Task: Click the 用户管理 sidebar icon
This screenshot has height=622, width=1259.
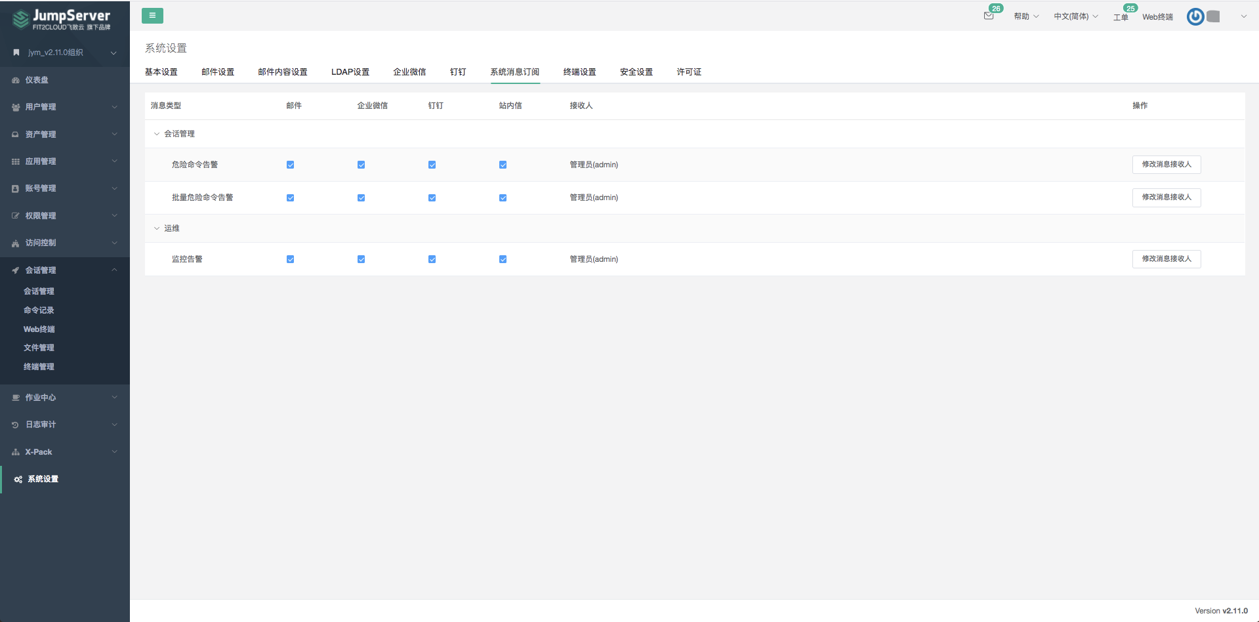Action: [x=14, y=106]
